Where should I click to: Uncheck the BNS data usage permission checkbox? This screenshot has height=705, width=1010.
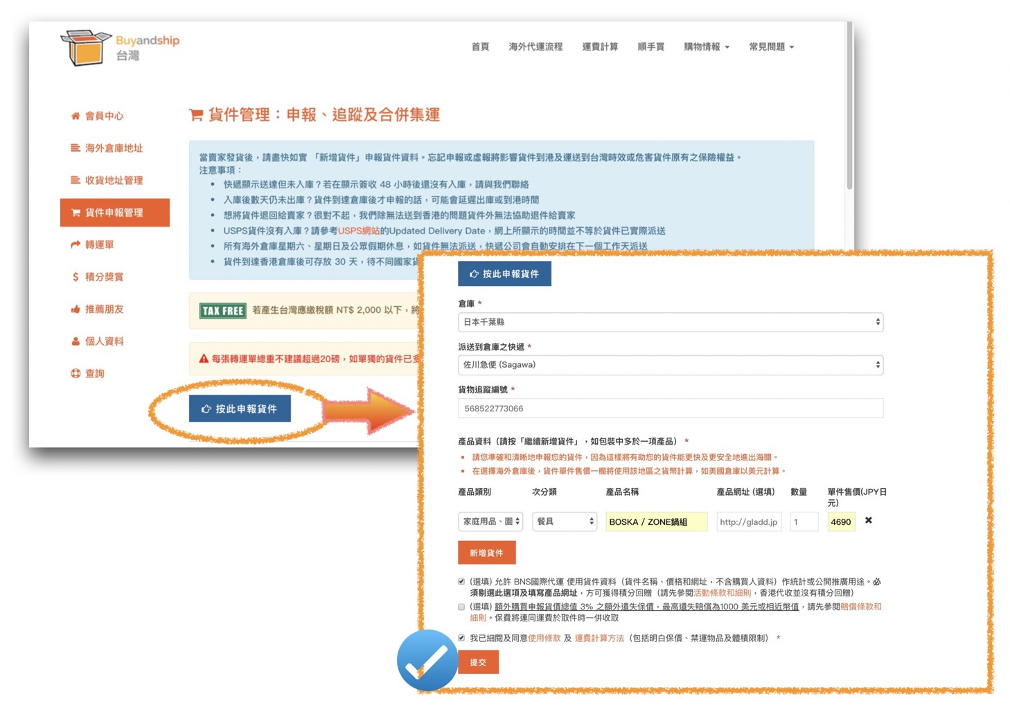[x=461, y=582]
